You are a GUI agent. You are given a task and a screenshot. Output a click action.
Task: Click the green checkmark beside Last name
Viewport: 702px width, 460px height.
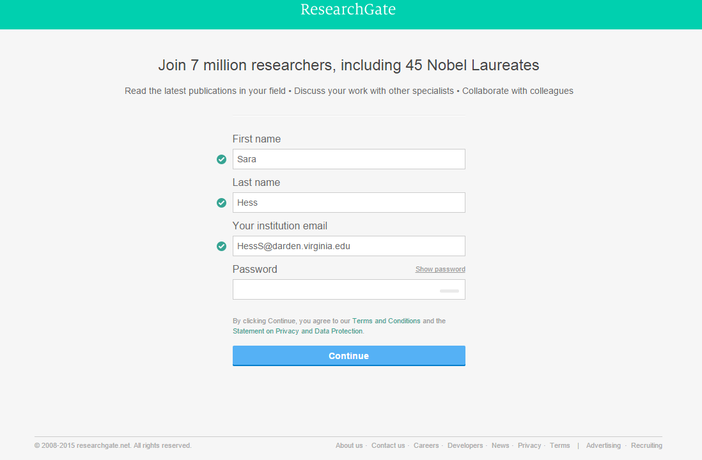222,203
